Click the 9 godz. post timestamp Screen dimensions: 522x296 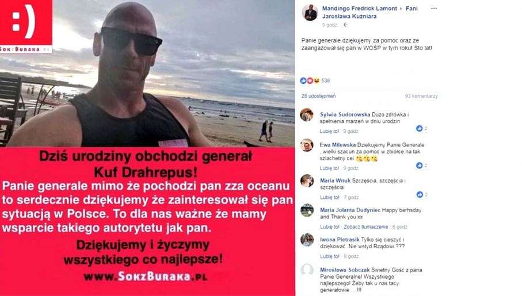tap(330, 25)
